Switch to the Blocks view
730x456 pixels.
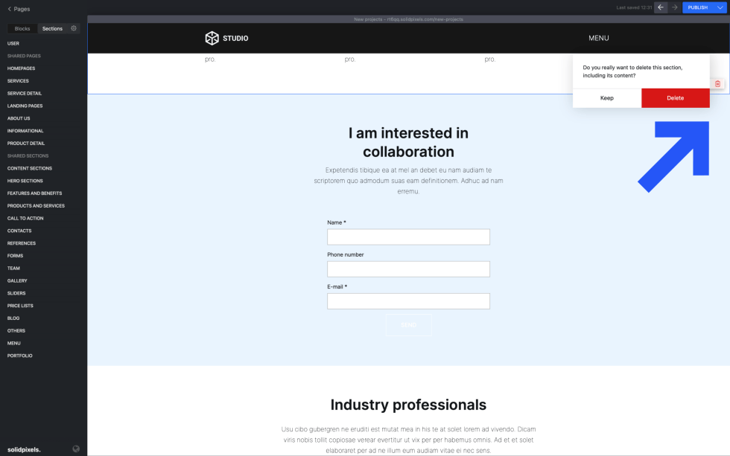point(22,28)
